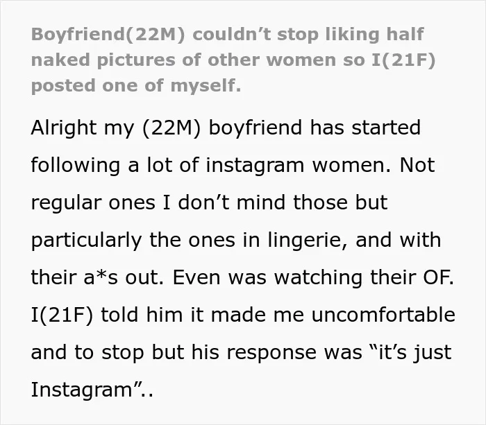Image resolution: width=486 pixels, height=425 pixels.
Task: Click the word 'lingerie,' in the body
Action: pyautogui.click(x=308, y=240)
